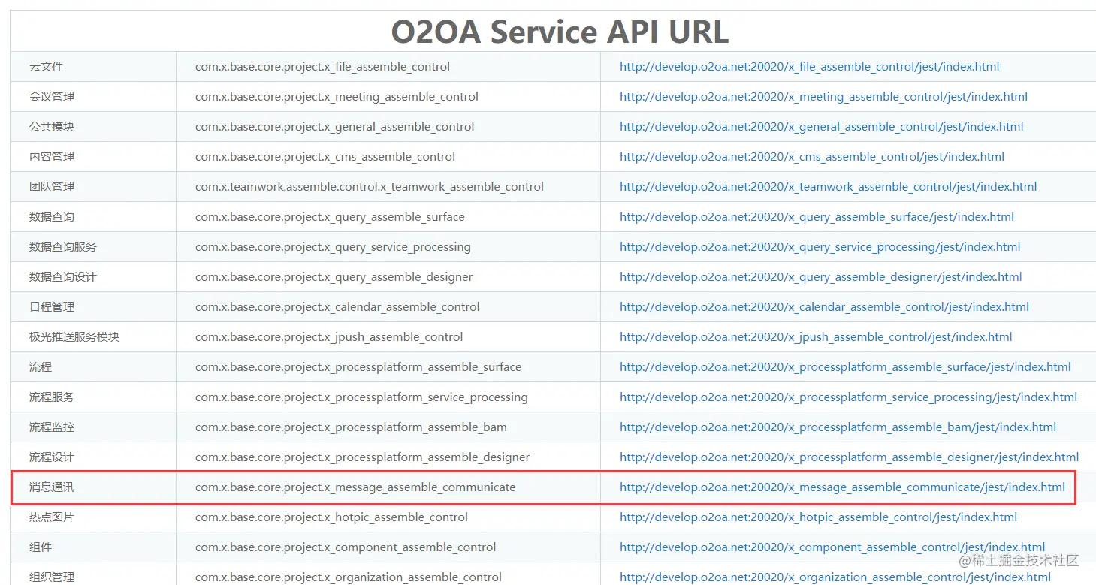Select package text com.x.base.core.project.x_query_service_processing

333,247
